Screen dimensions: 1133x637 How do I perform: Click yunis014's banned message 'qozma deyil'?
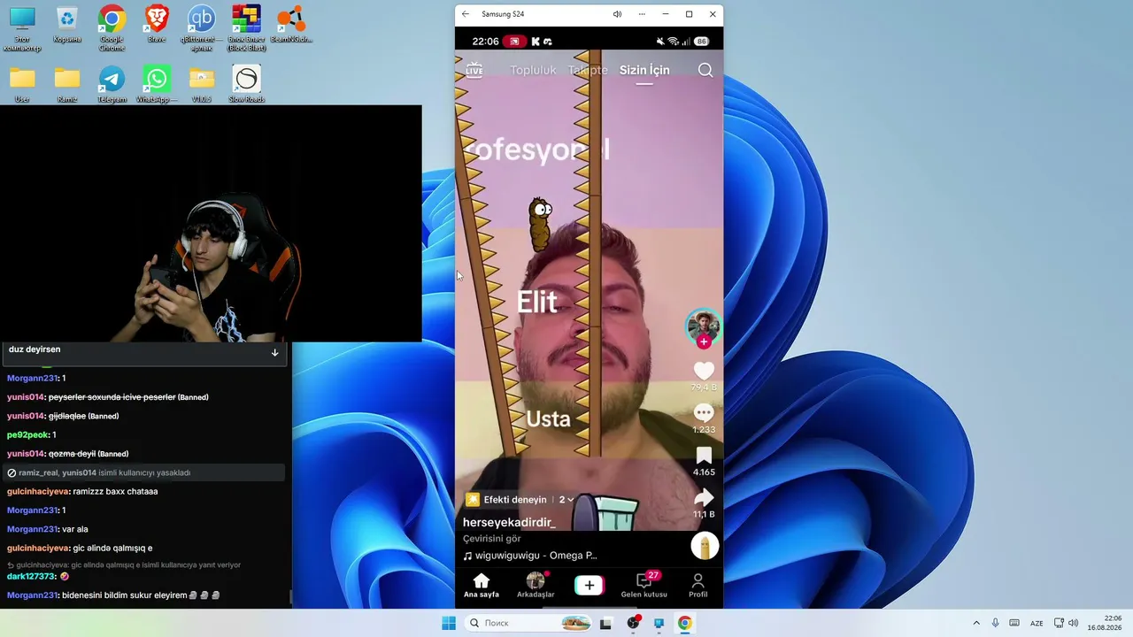pos(72,454)
